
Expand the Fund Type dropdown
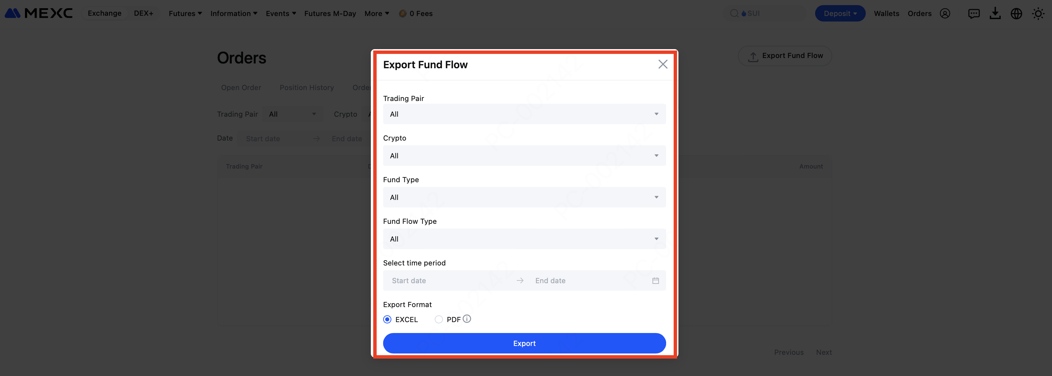(524, 197)
